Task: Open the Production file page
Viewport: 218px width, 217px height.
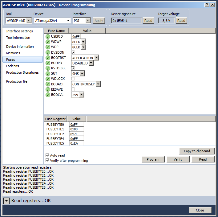Action: 17,81
